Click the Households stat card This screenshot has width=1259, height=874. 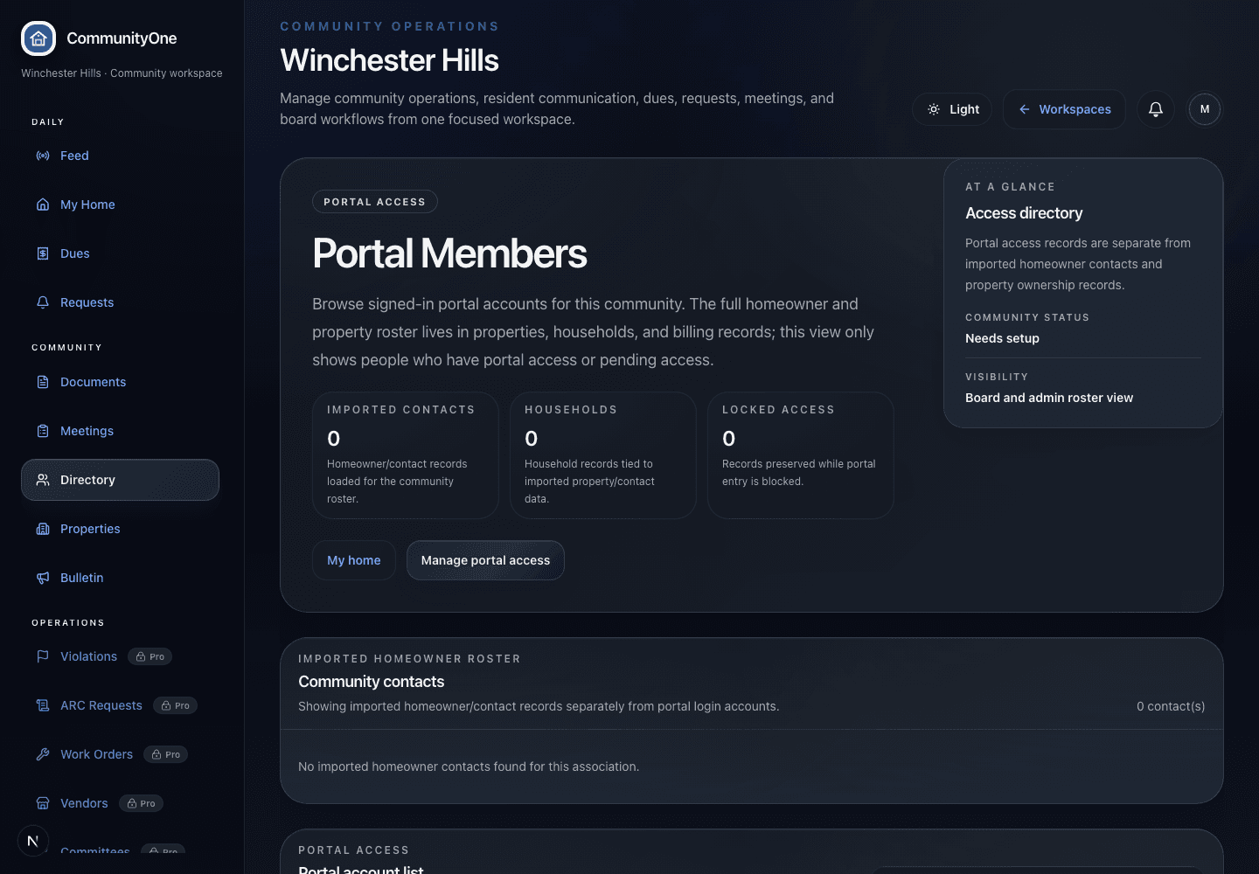[603, 455]
